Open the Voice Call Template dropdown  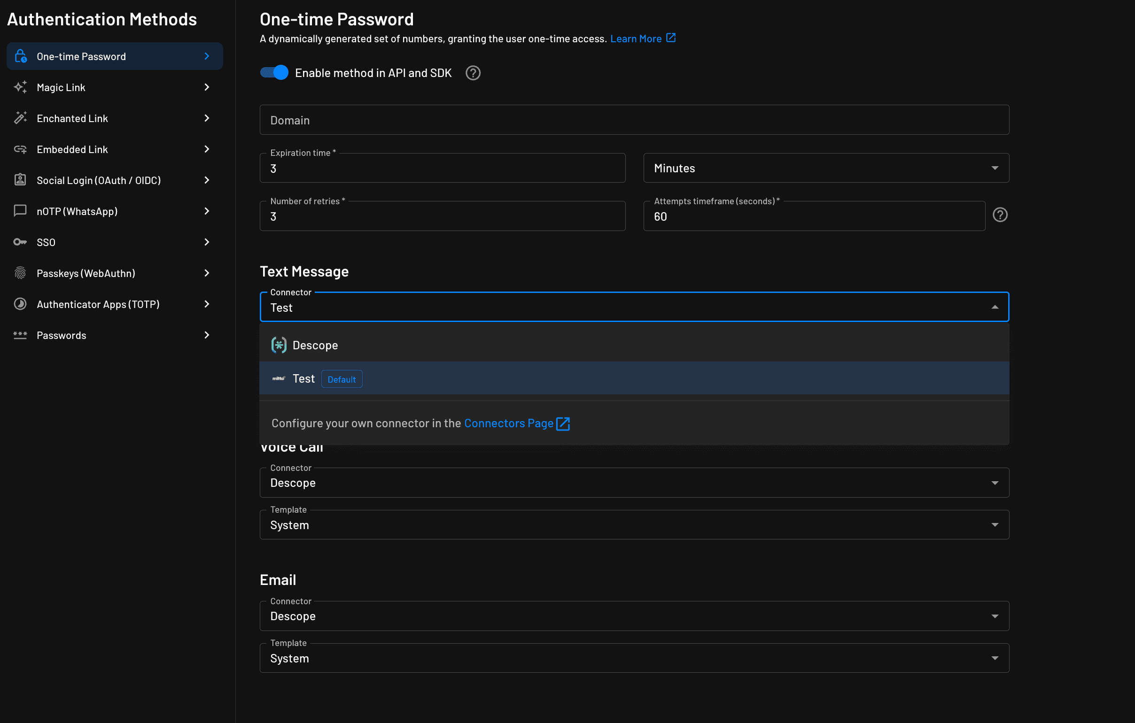(995, 524)
